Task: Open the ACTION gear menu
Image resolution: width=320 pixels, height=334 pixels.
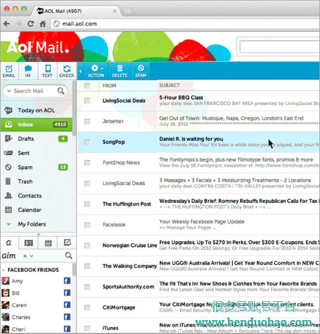Action: (x=96, y=71)
